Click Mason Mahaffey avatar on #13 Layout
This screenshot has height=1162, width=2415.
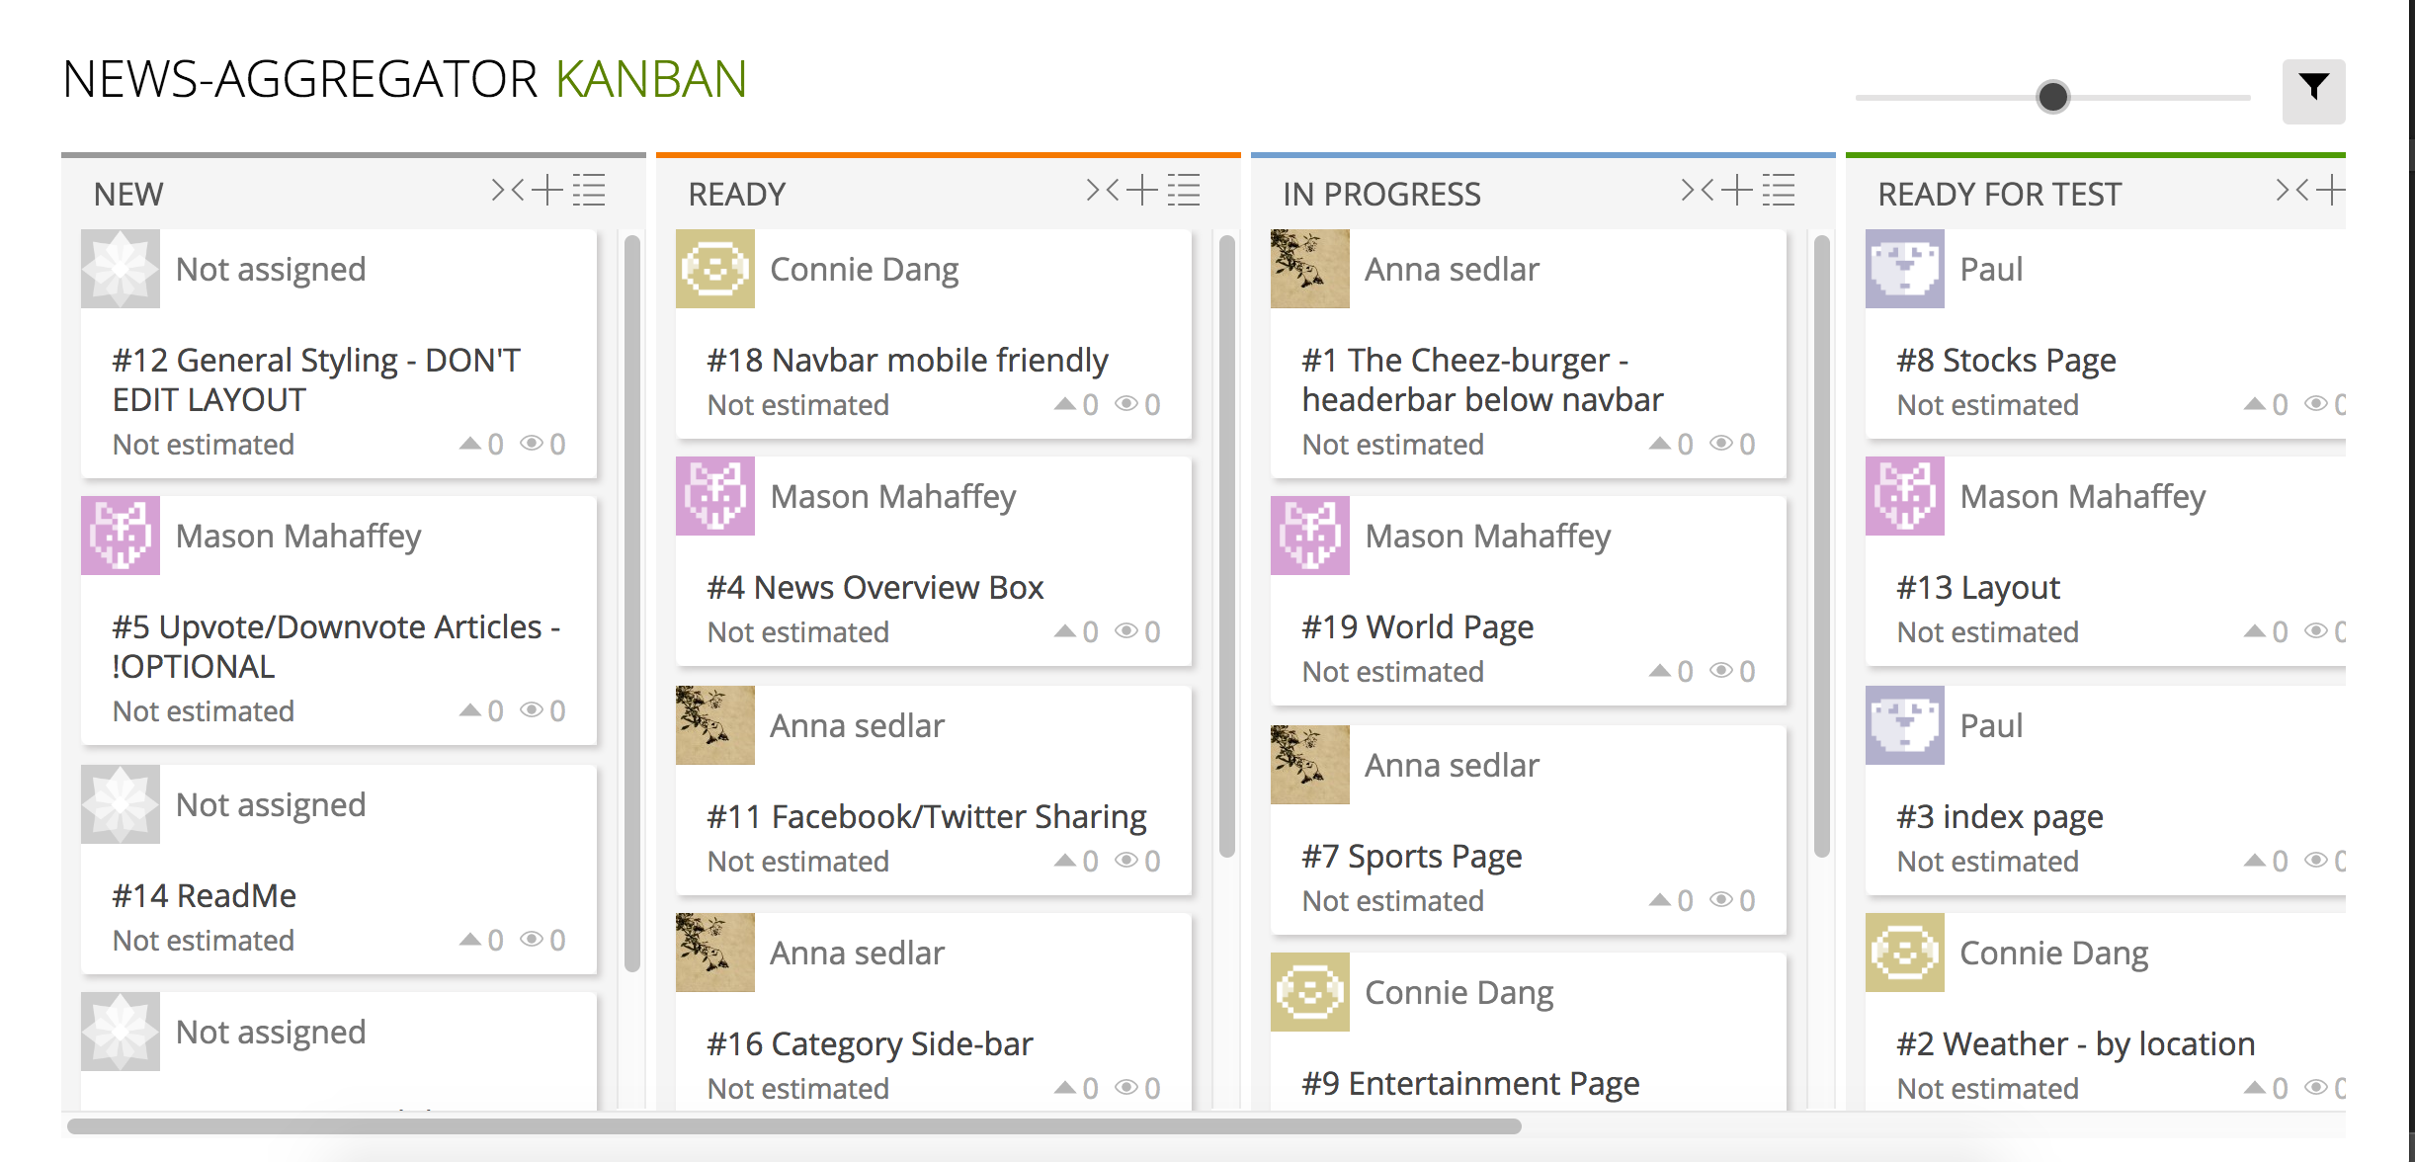1904,496
